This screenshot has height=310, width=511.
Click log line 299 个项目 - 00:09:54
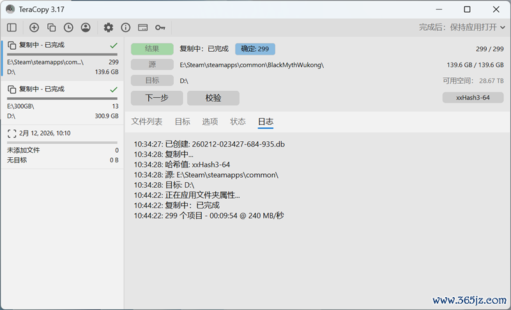[209, 215]
